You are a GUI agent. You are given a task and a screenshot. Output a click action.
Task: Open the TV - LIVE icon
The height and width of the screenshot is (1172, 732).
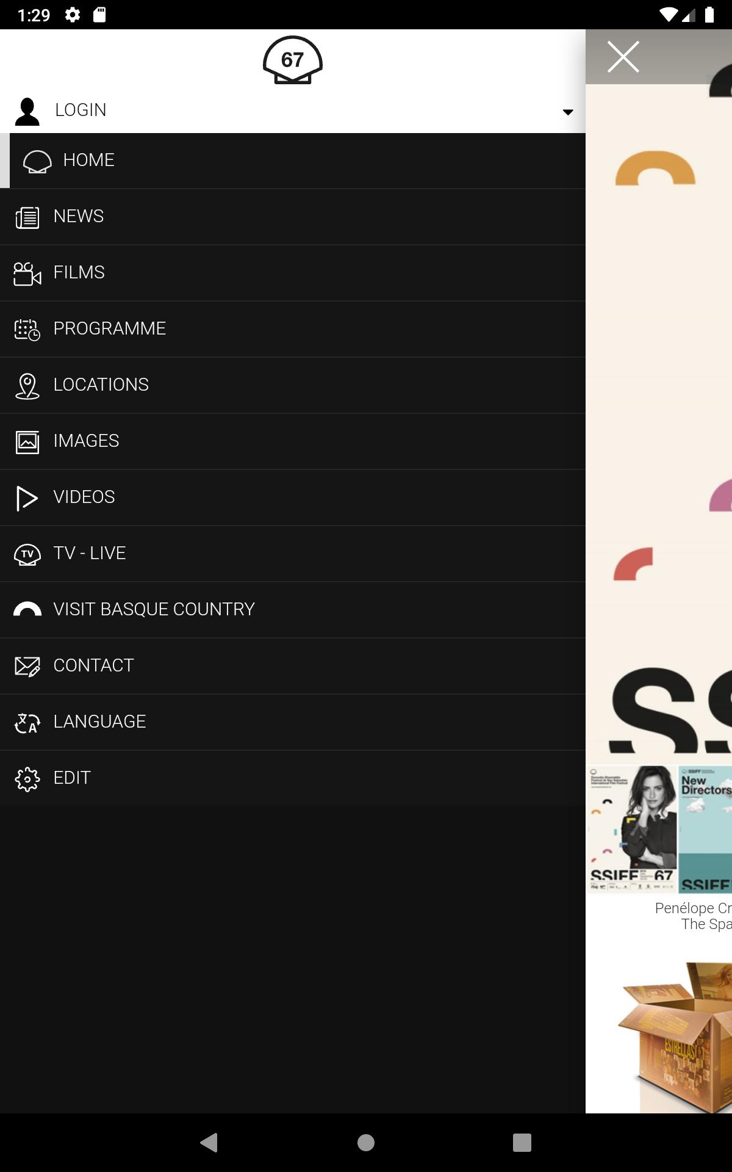tap(27, 554)
